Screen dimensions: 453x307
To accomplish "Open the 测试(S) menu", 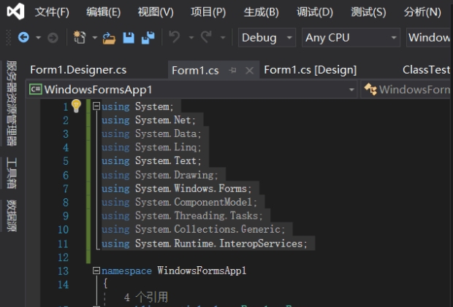I will 368,12.
